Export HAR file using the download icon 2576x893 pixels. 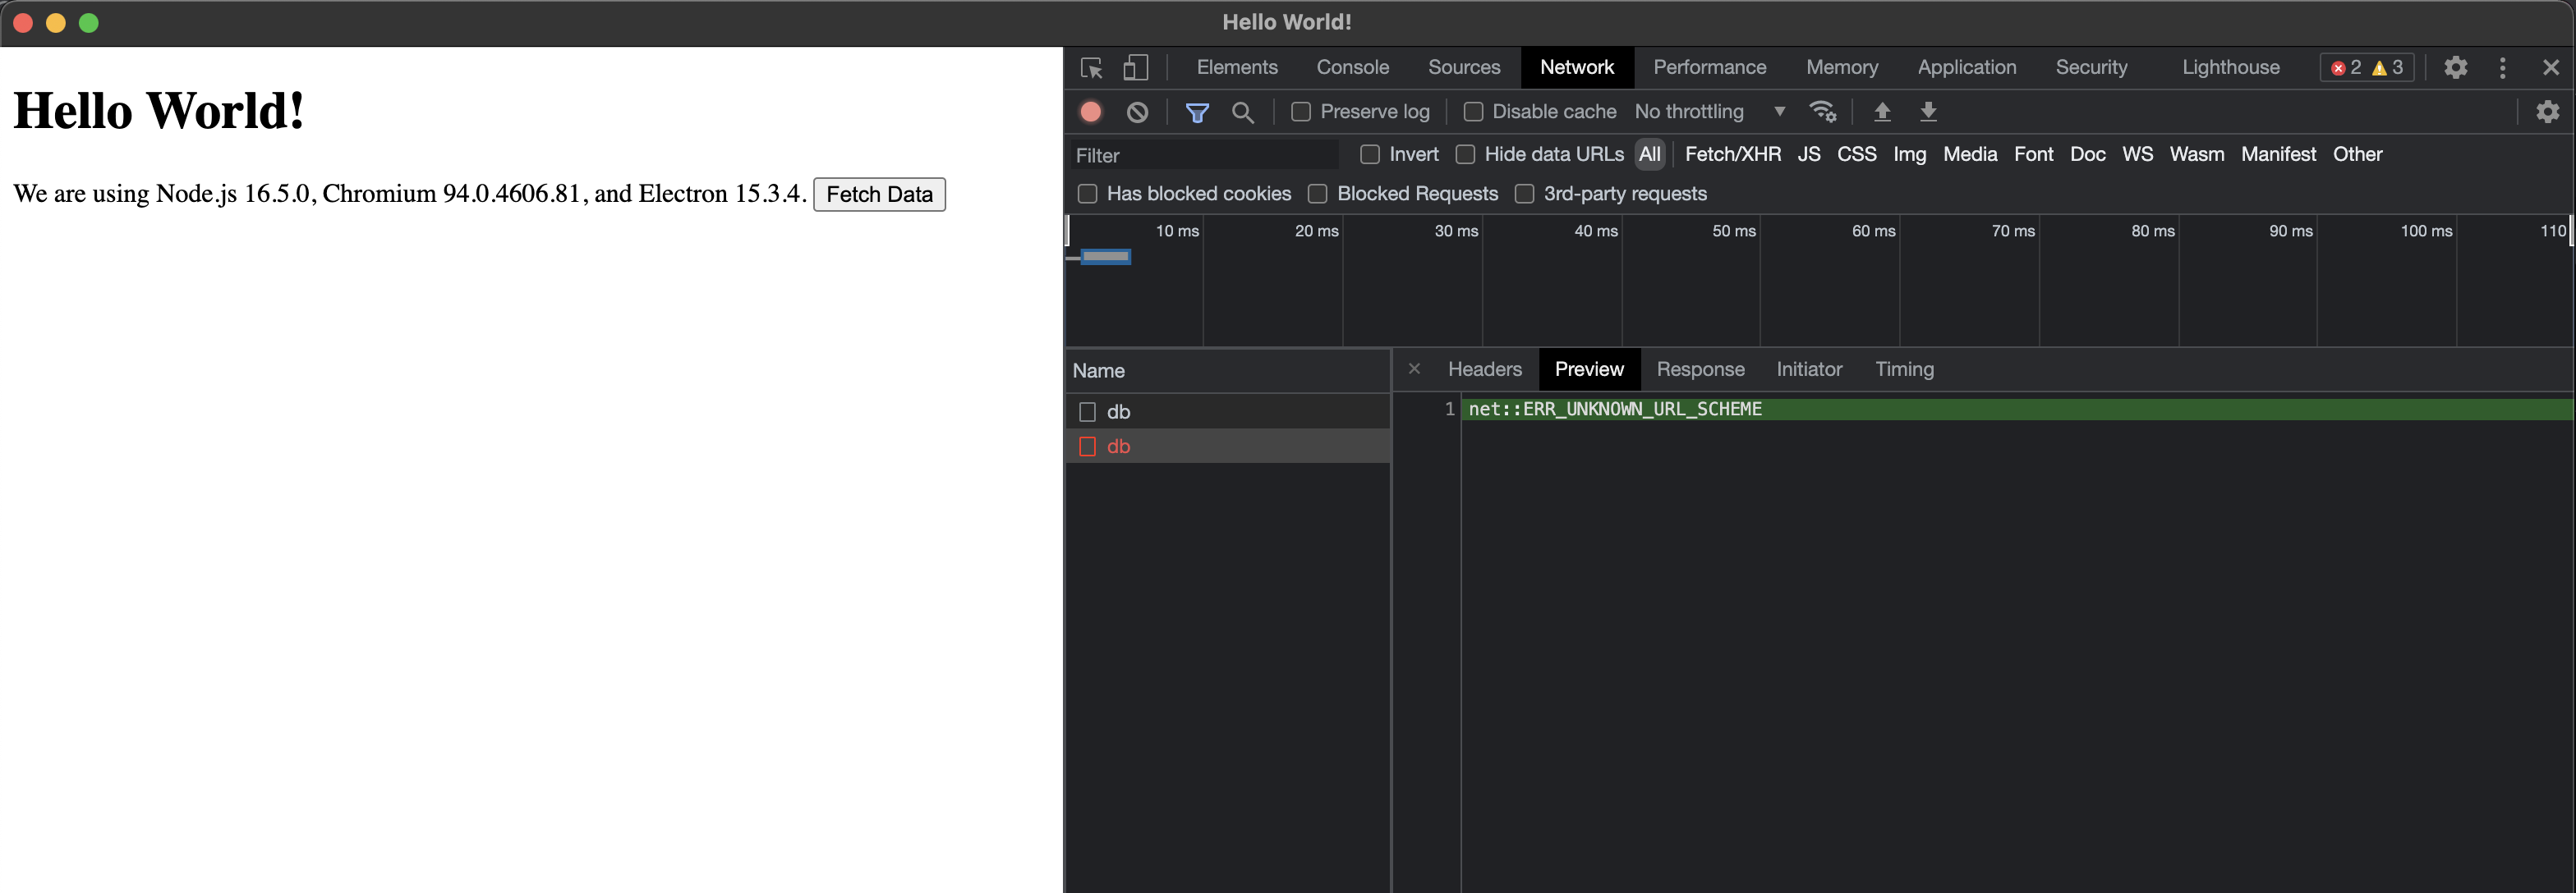pos(1928,112)
